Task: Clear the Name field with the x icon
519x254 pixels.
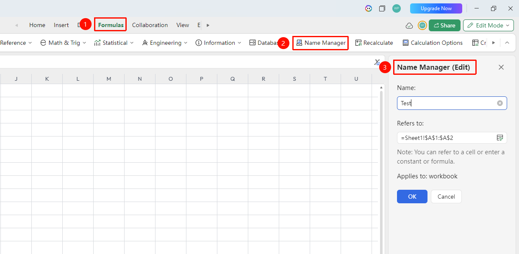Action: [x=500, y=103]
